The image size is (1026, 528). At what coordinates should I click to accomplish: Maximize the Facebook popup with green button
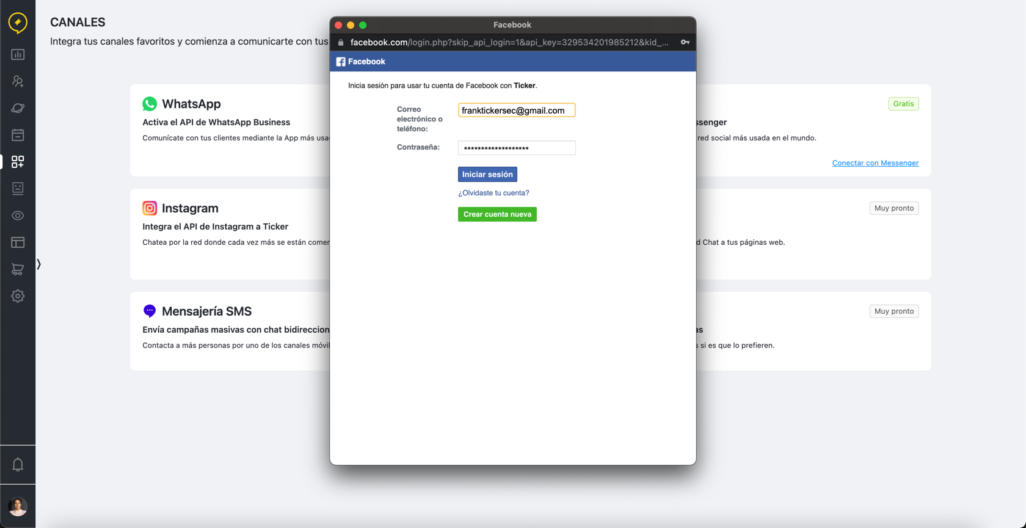point(363,25)
